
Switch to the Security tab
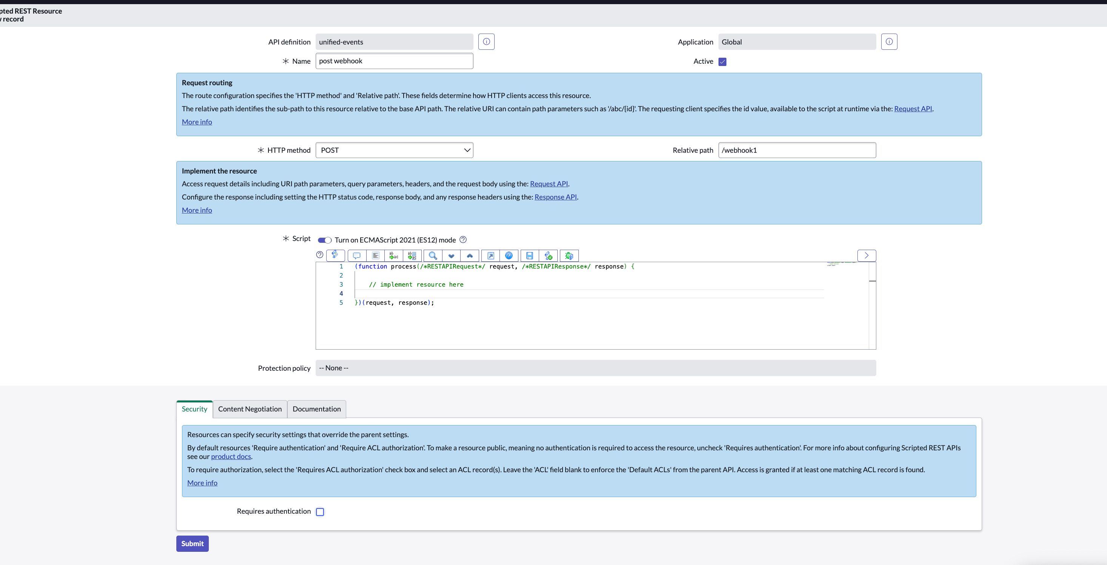194,409
